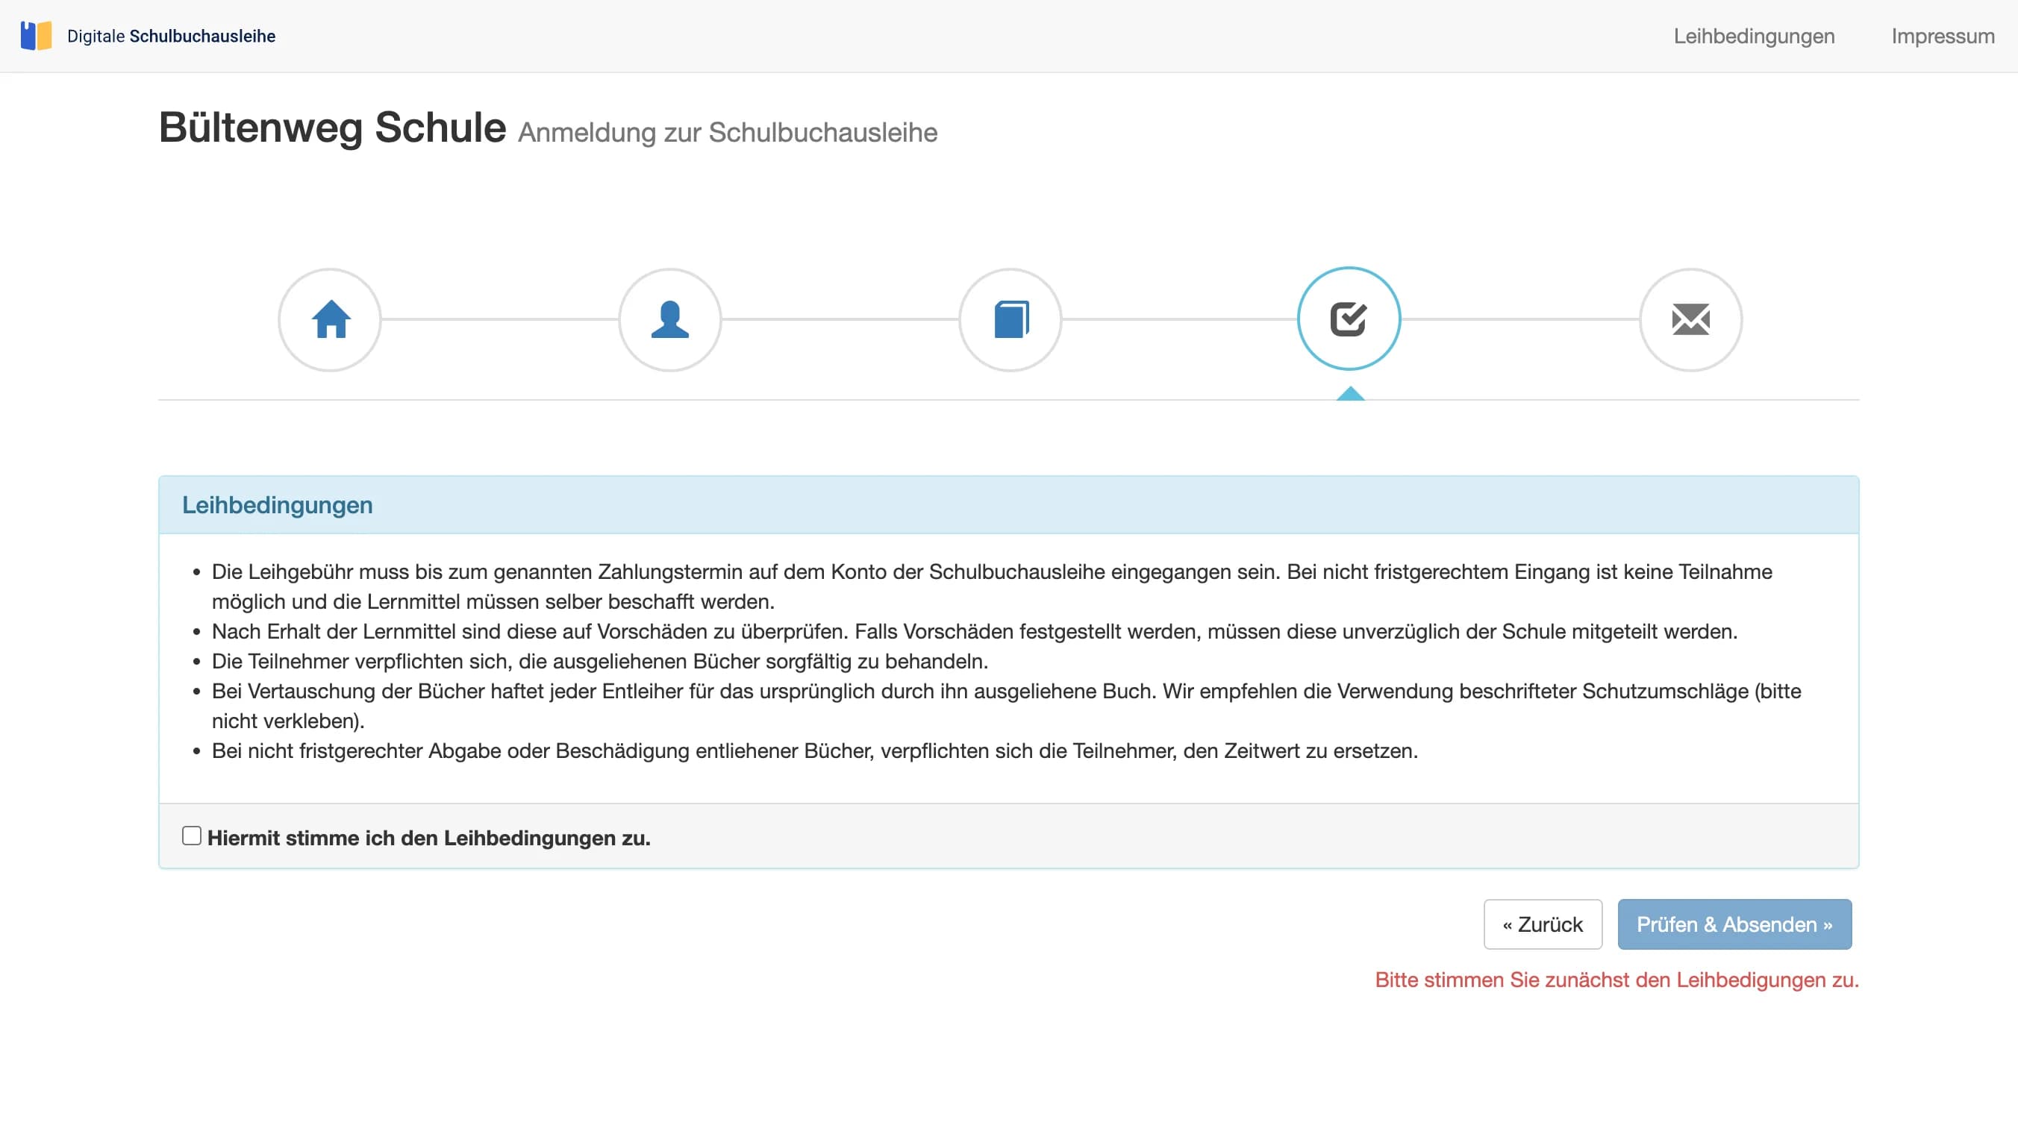This screenshot has height=1134, width=2018.
Task: Click the Leihbedingungen panel header
Action: [278, 505]
